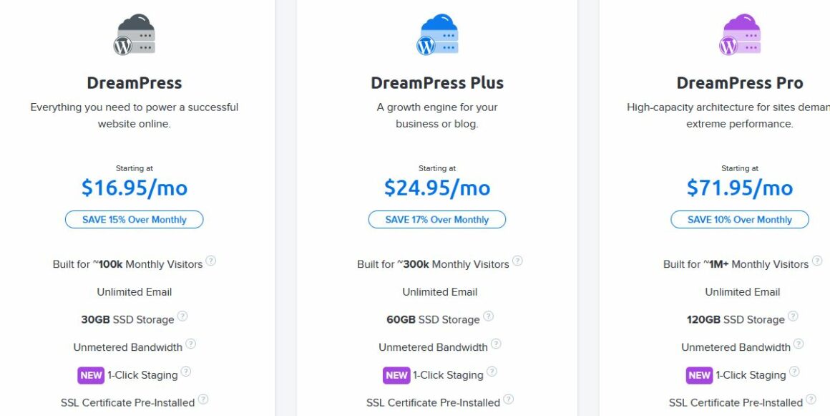Show tooltip for DreamPress Unmetered Bandwidth
Screen dimensions: 830x416
click(190, 344)
